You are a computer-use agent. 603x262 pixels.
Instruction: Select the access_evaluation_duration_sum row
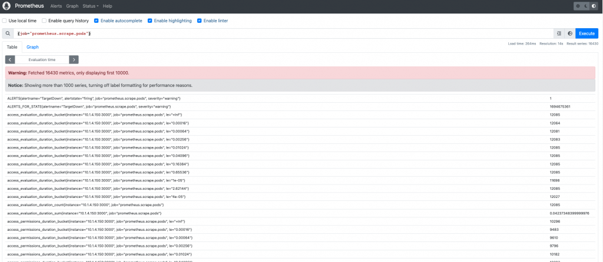tap(300, 213)
